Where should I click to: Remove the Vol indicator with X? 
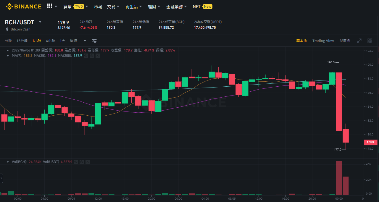87,162
